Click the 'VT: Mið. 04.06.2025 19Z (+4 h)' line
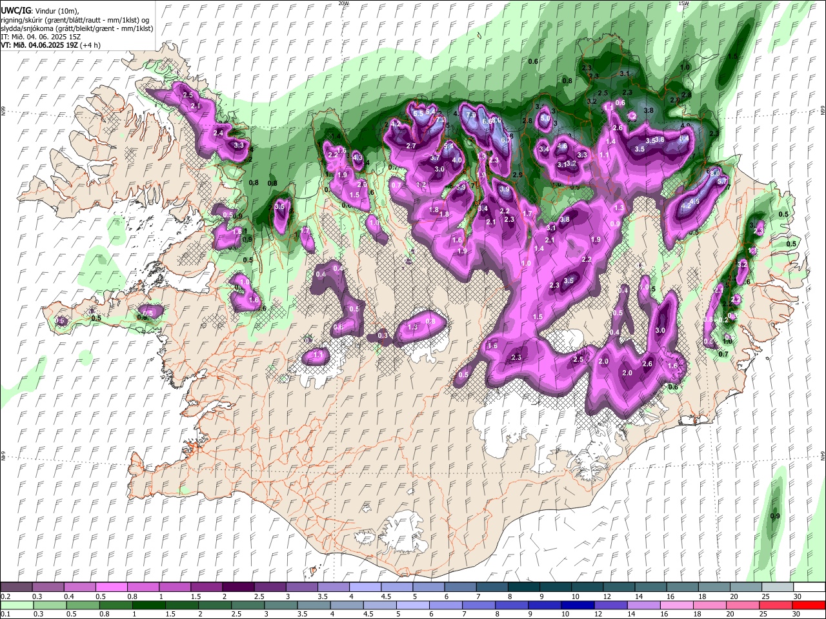This screenshot has width=826, height=619. (51, 46)
